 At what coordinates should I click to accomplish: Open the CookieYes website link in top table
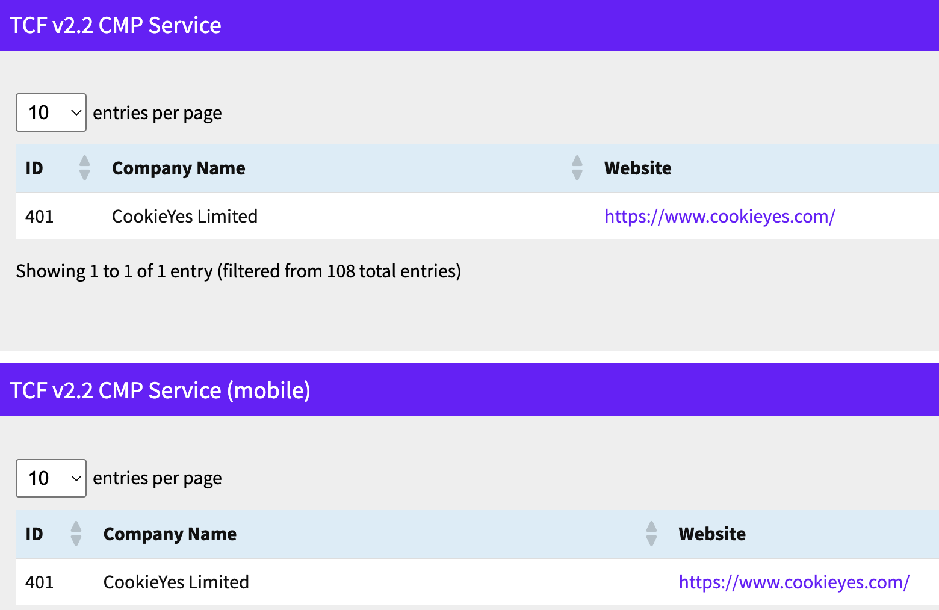(x=719, y=216)
